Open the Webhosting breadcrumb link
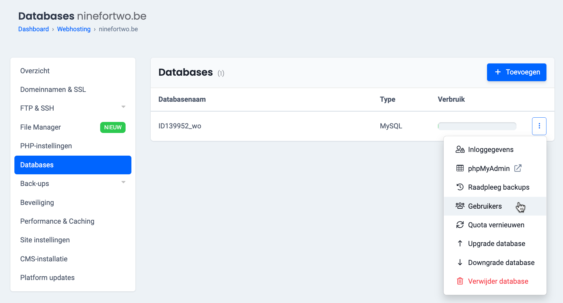Image resolution: width=563 pixels, height=303 pixels. coord(74,29)
